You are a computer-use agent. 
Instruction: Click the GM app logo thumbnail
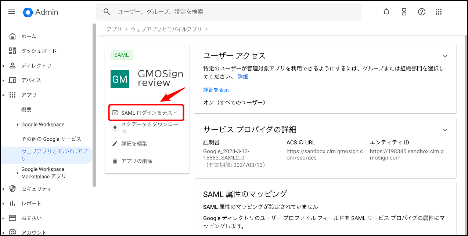[120, 79]
